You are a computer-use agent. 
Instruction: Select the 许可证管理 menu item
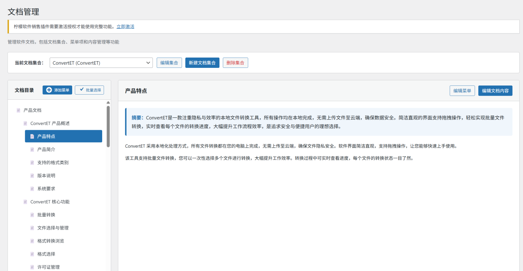pos(48,267)
